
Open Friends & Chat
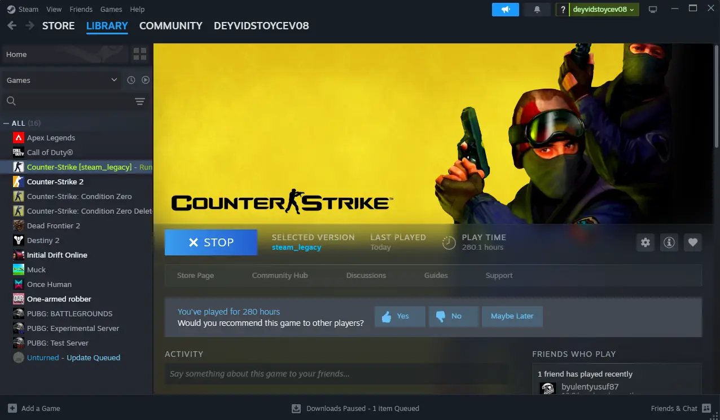pos(681,408)
